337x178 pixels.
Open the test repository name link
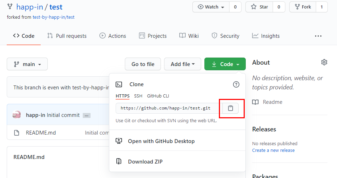pos(56,7)
